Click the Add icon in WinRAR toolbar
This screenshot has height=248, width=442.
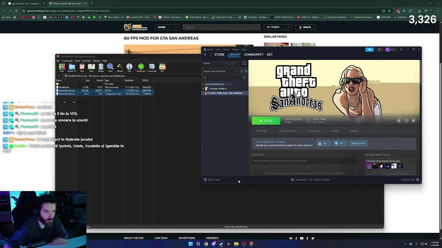62,68
